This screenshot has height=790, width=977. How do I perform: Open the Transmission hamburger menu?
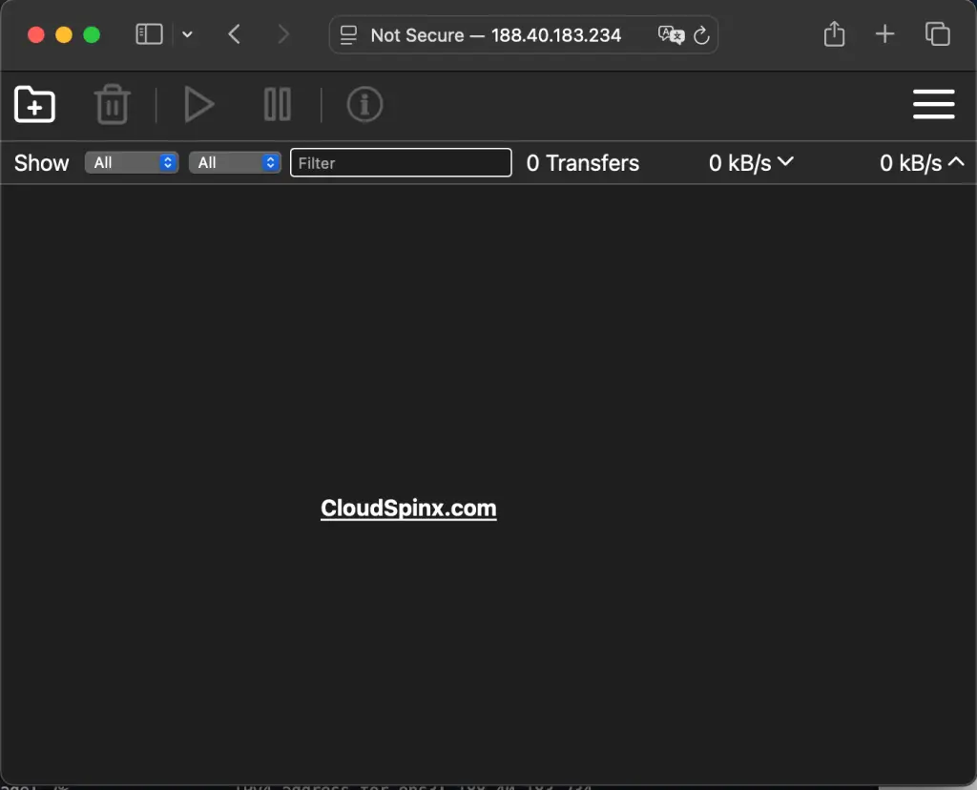click(x=933, y=105)
